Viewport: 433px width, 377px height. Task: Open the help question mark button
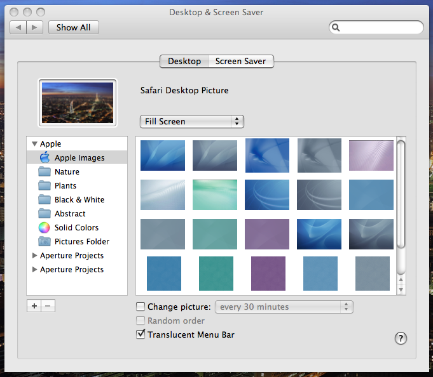pyautogui.click(x=401, y=338)
